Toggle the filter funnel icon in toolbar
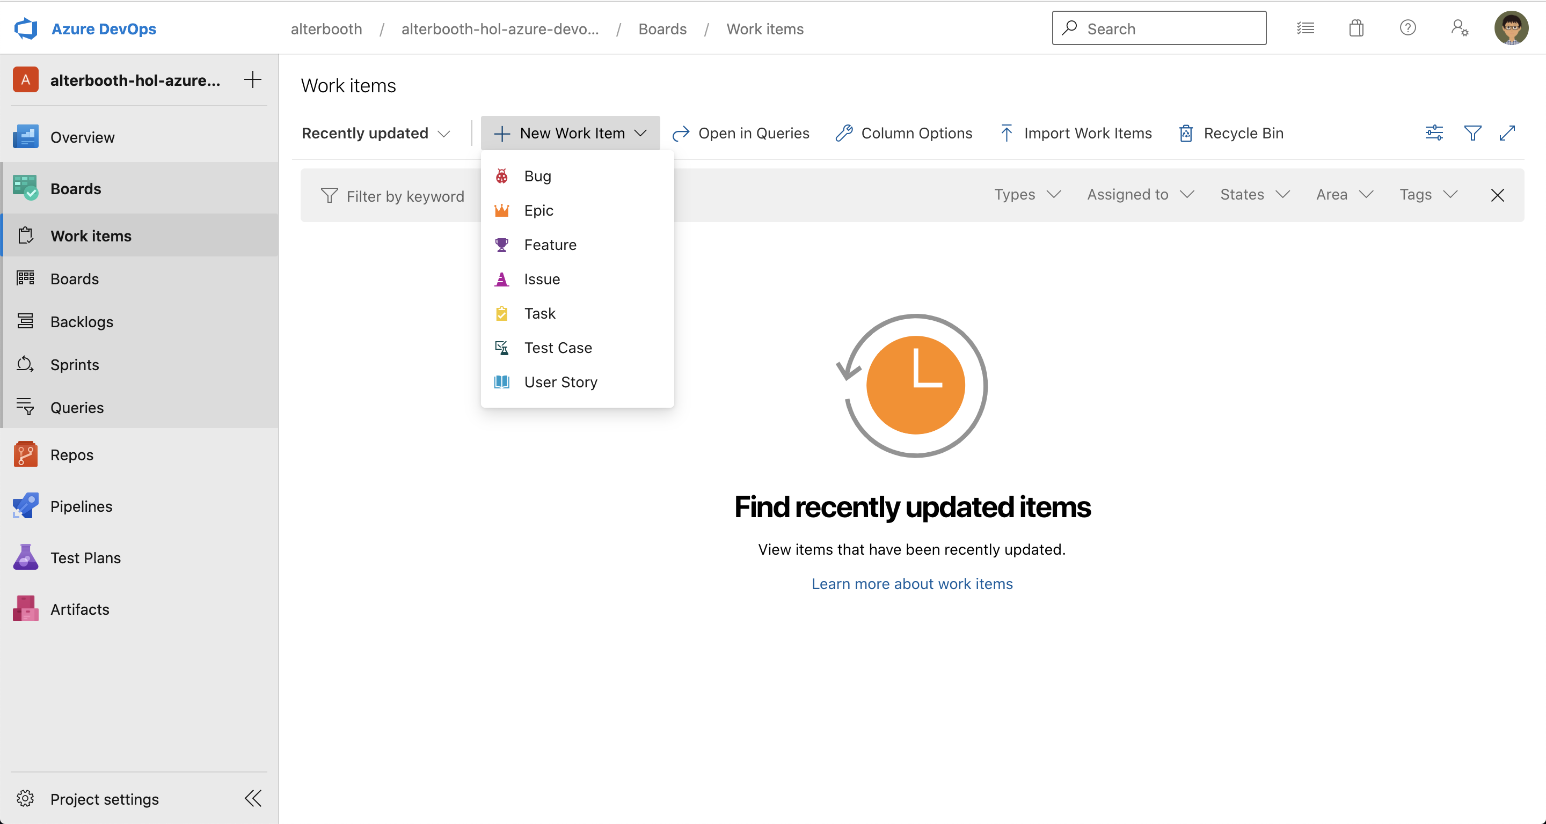 1472,133
